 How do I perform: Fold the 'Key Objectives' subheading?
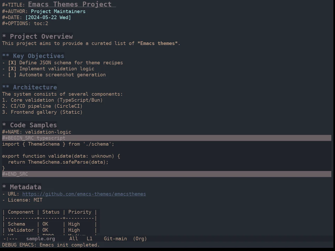pyautogui.click(x=6, y=56)
